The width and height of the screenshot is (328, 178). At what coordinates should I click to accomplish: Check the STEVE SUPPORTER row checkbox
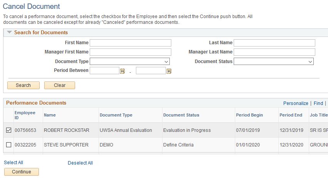[x=8, y=145]
